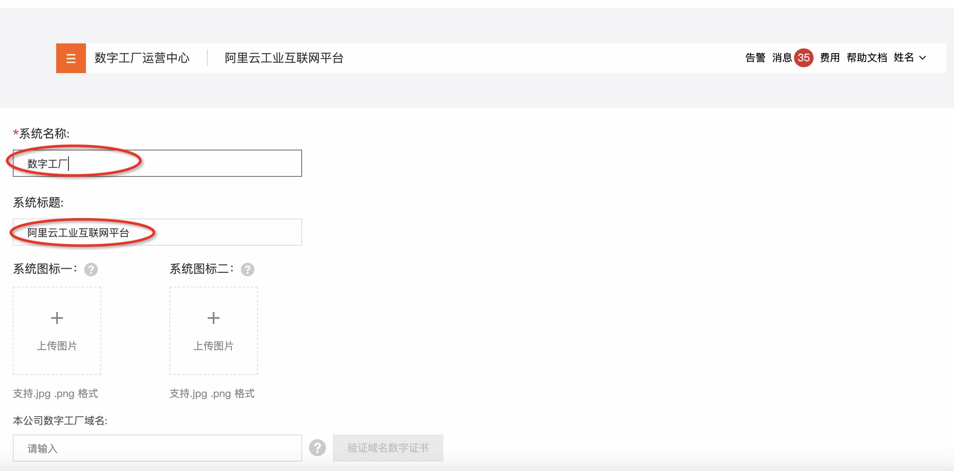This screenshot has height=471, width=954.
Task: Click format hint under 系统图标一
Action: (55, 394)
